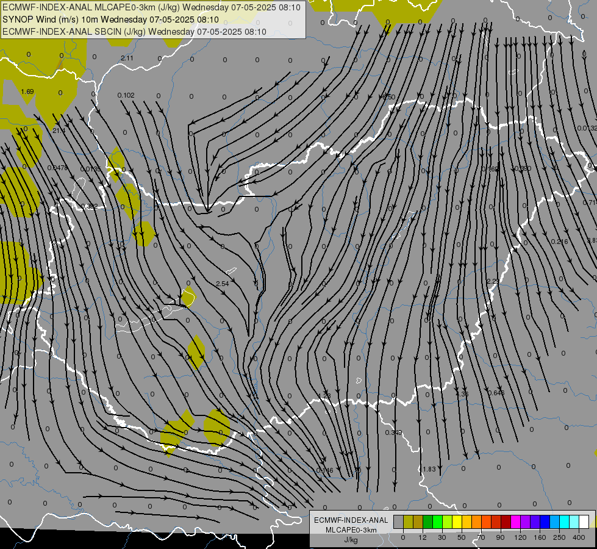
Task: Click the legend scale label 250
Action: (559, 537)
